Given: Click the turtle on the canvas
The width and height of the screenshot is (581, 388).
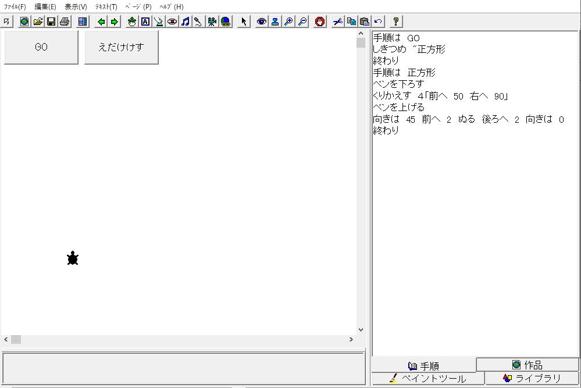Looking at the screenshot, I should click(x=73, y=258).
